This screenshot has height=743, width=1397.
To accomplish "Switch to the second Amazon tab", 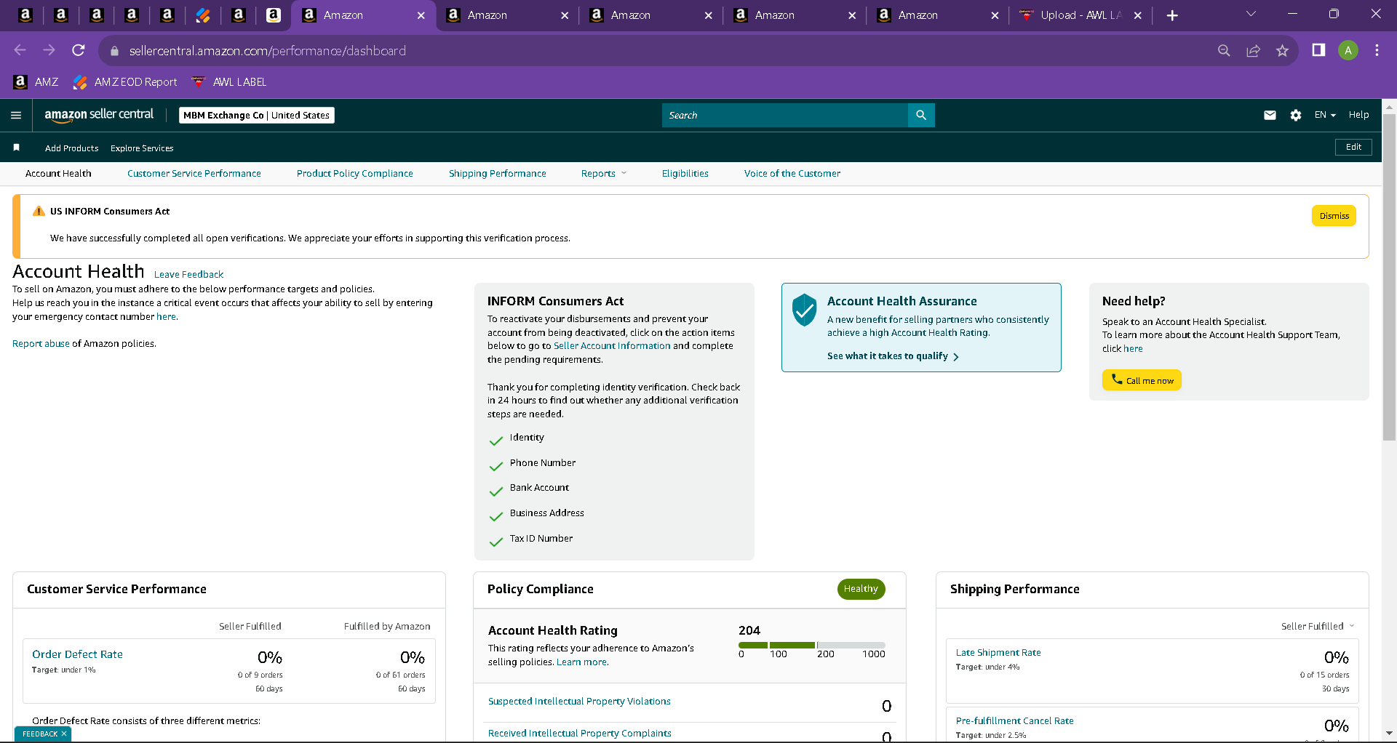I will click(506, 15).
